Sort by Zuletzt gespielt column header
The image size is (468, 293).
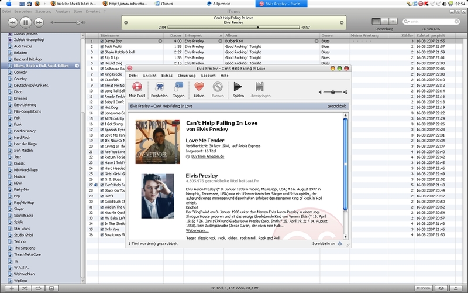point(435,35)
